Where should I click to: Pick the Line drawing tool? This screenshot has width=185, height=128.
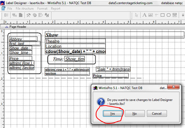[x=156, y=15]
